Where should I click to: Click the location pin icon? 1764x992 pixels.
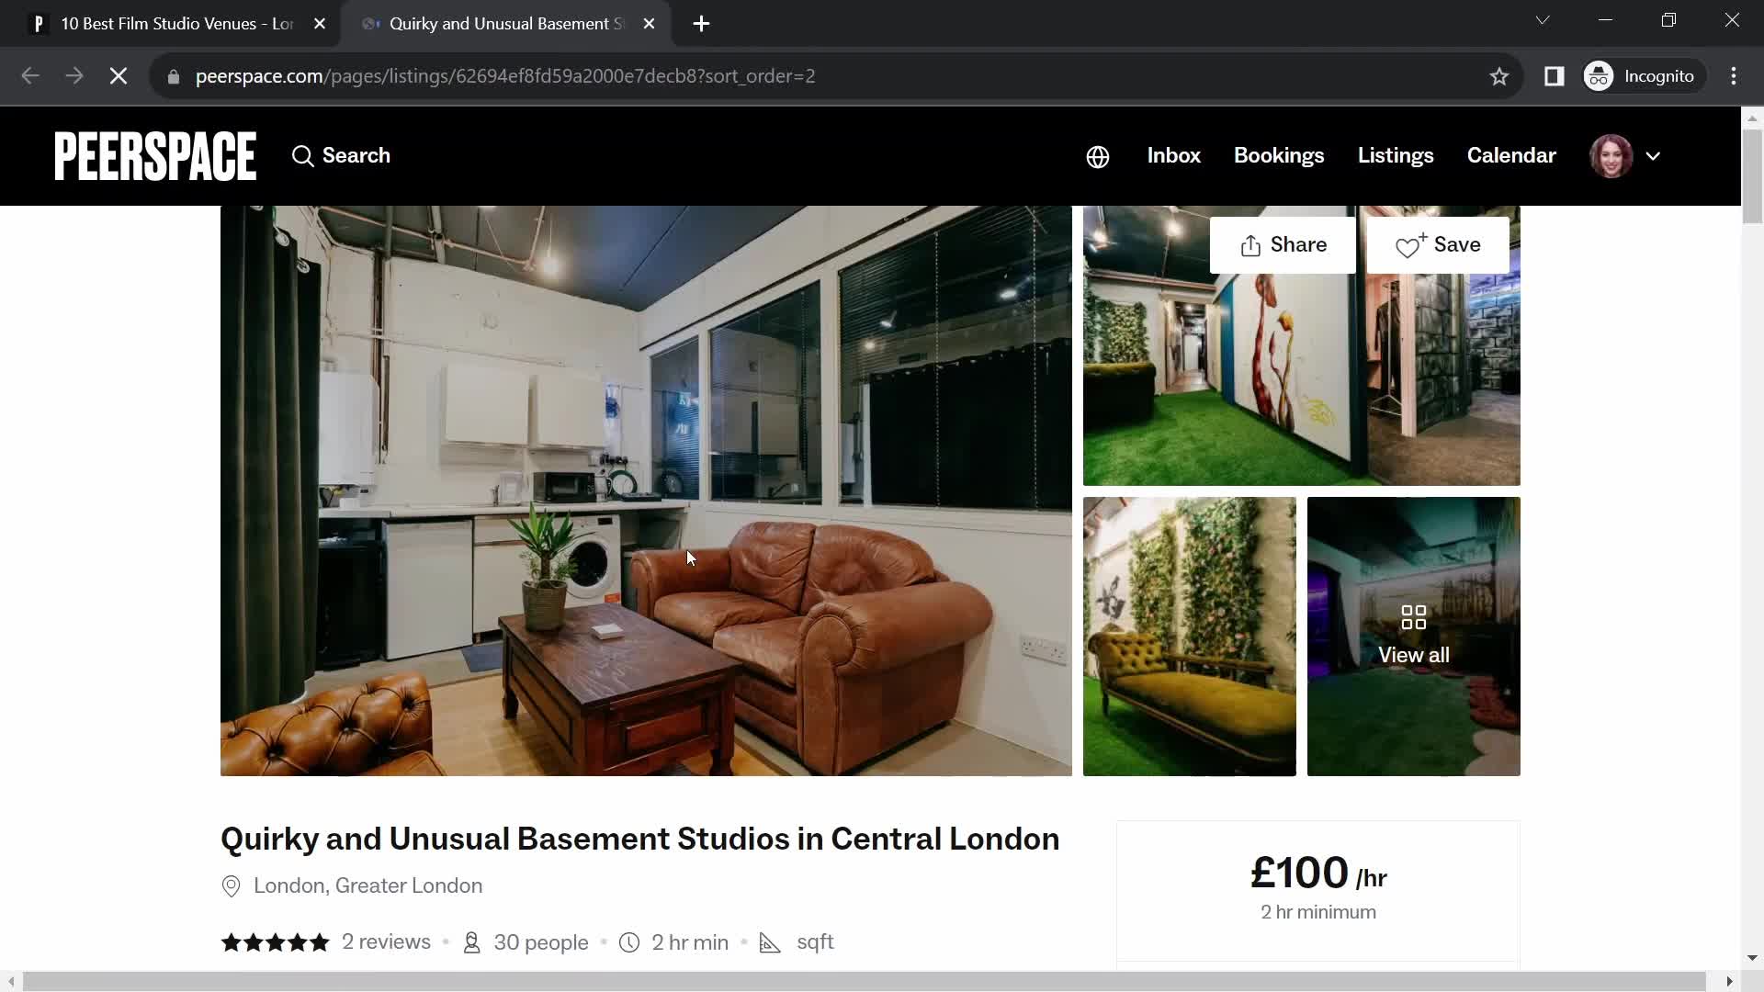coord(232,886)
